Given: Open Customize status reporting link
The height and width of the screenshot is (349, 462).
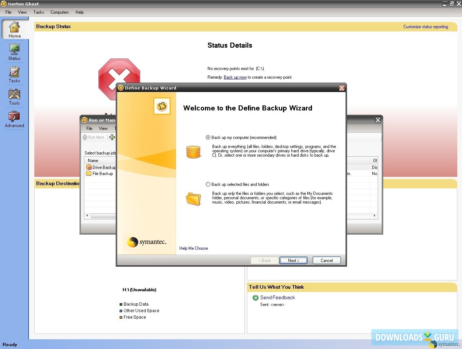Looking at the screenshot, I should click(x=425, y=27).
